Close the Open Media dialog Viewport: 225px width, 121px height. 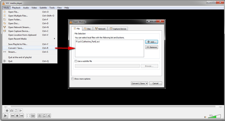point(160,21)
